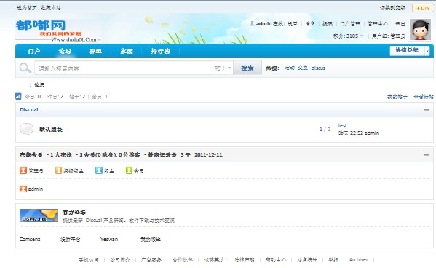This screenshot has height=268, width=436.
Task: Open the Yeswan friend link
Action: [109, 239]
